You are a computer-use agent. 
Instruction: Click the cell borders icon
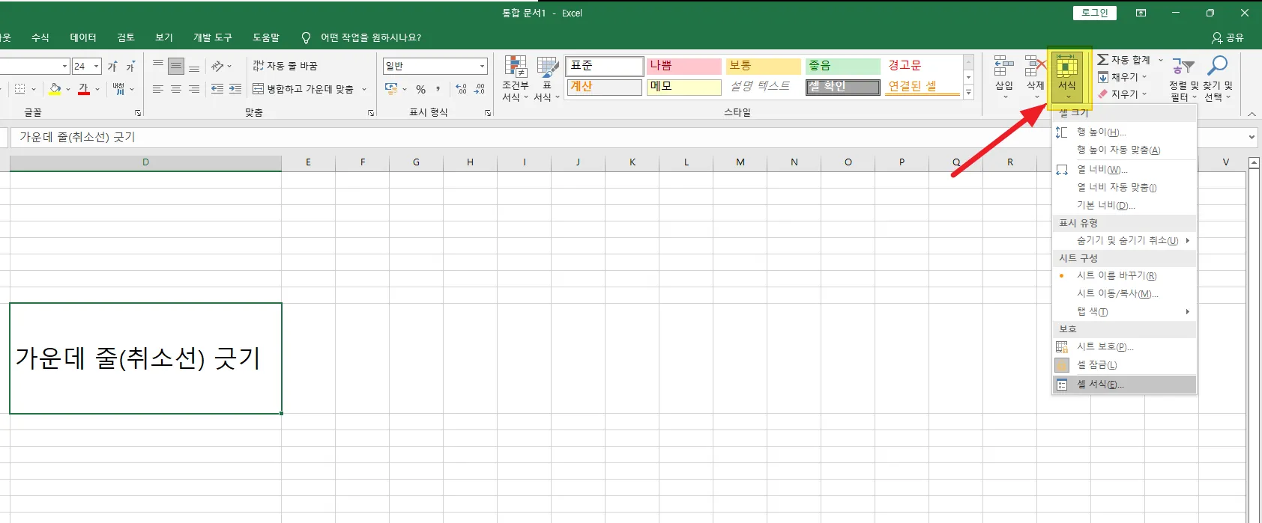(x=20, y=89)
